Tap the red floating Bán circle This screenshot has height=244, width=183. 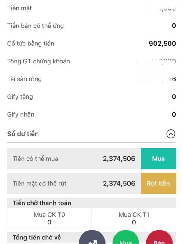point(159,238)
